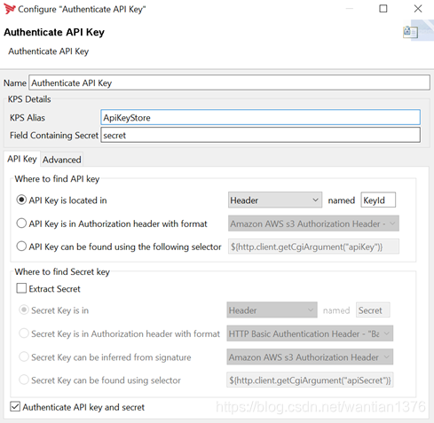Select 'Secret Key can be found using selector'
Image resolution: width=434 pixels, height=423 pixels.
[24, 380]
